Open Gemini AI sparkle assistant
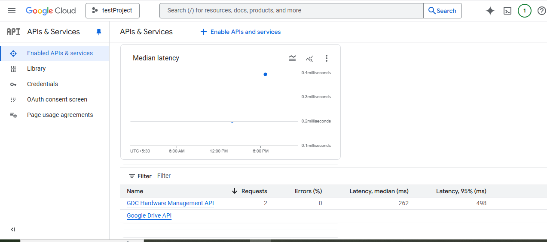This screenshot has height=242, width=547. [x=490, y=11]
